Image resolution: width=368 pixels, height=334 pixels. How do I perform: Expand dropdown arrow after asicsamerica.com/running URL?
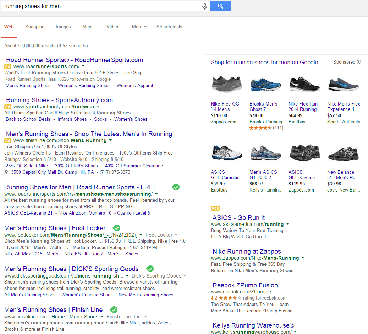point(287,224)
